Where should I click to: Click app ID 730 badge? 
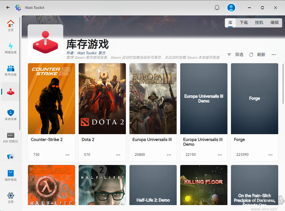[36, 155]
